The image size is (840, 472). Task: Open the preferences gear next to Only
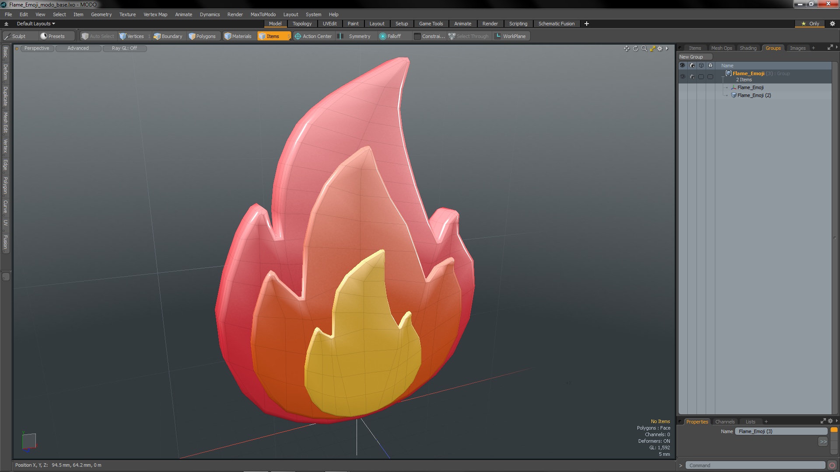833,24
